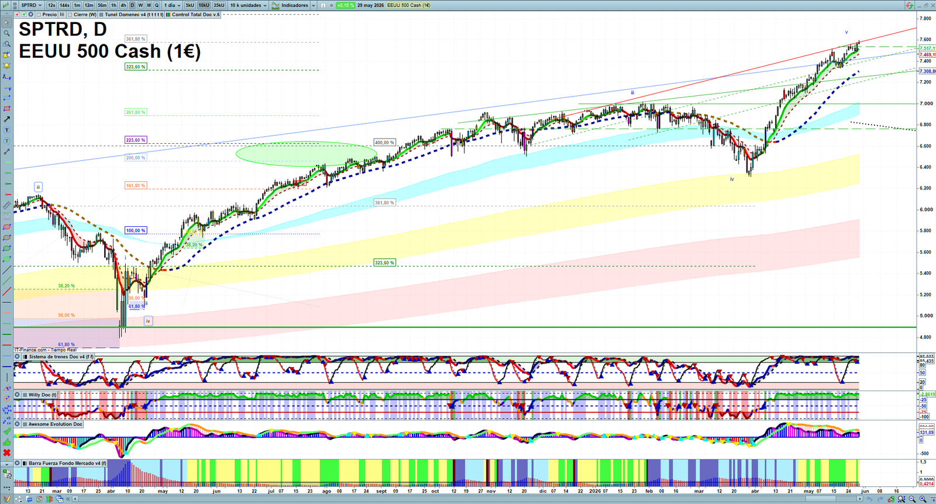Click the info icon beside Indicadores

[323, 5]
